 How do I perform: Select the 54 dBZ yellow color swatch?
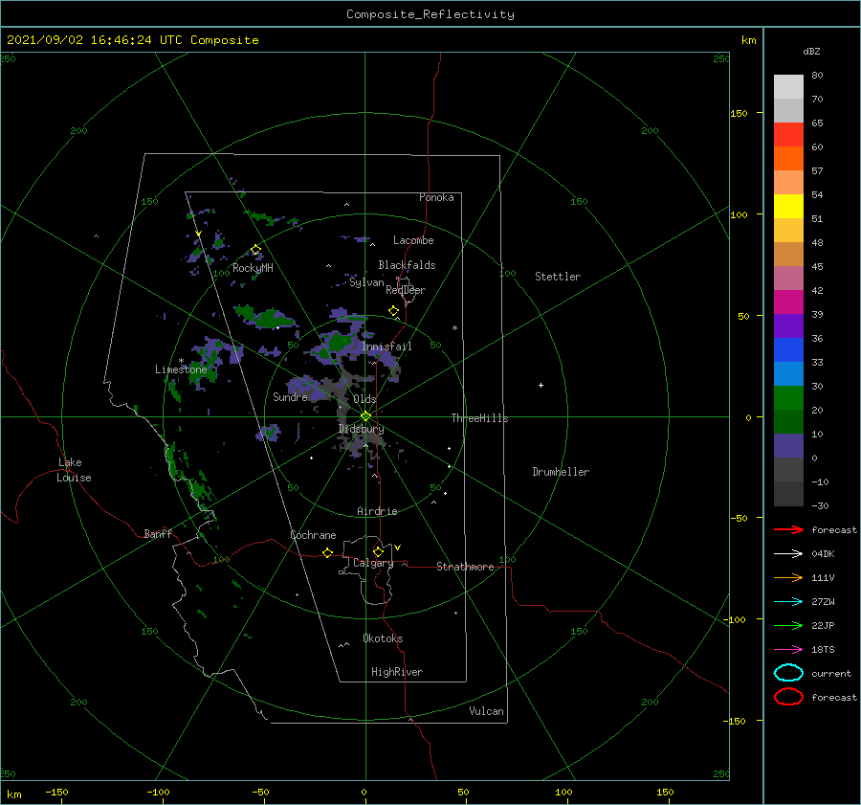788,206
